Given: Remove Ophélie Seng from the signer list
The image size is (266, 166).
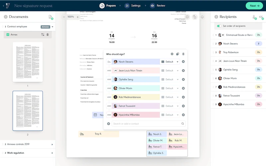Looking at the screenshot, I should pos(183,79).
